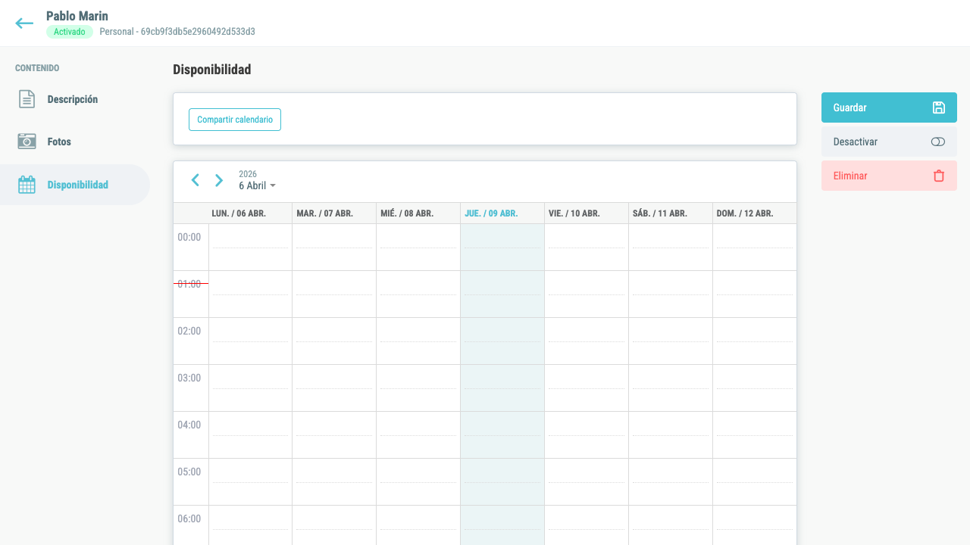Screen dimensions: 970x545
Task: Click the Desactivar button label
Action: pos(855,142)
